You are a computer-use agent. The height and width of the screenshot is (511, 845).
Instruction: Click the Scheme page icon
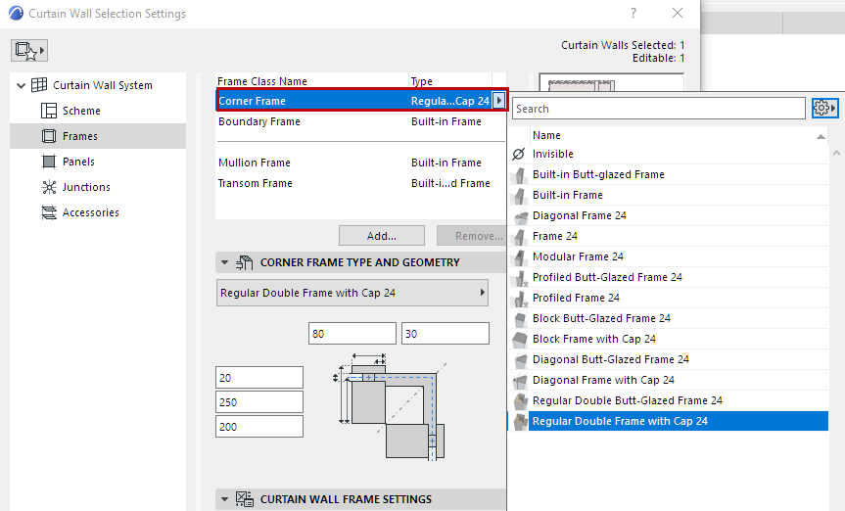click(49, 111)
